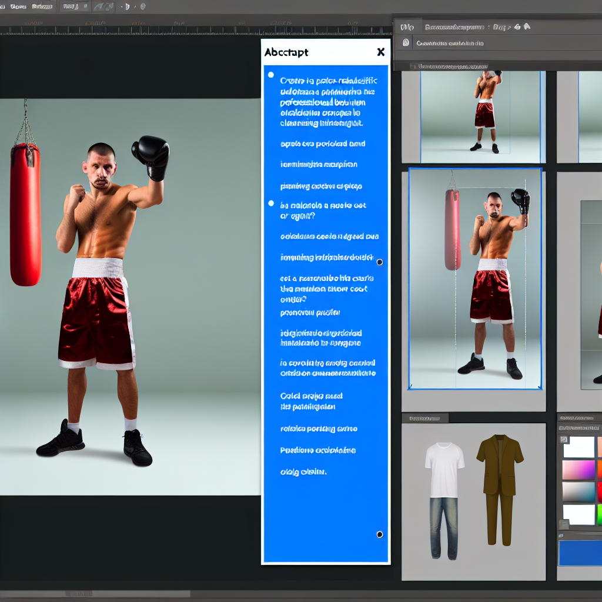Click the circular icon in right panel header

517,27
